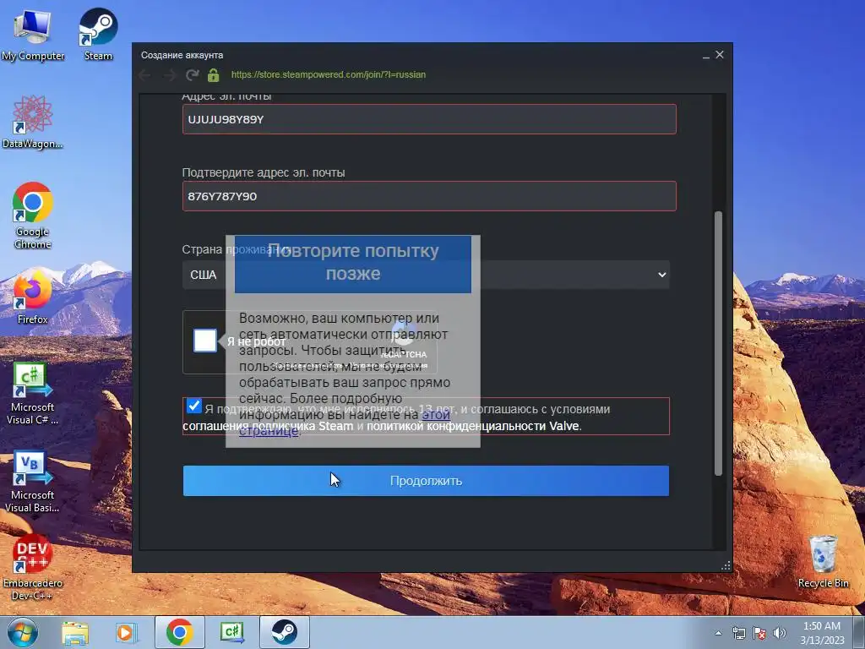Close the Steam account creation window
The height and width of the screenshot is (649, 865).
(x=720, y=55)
